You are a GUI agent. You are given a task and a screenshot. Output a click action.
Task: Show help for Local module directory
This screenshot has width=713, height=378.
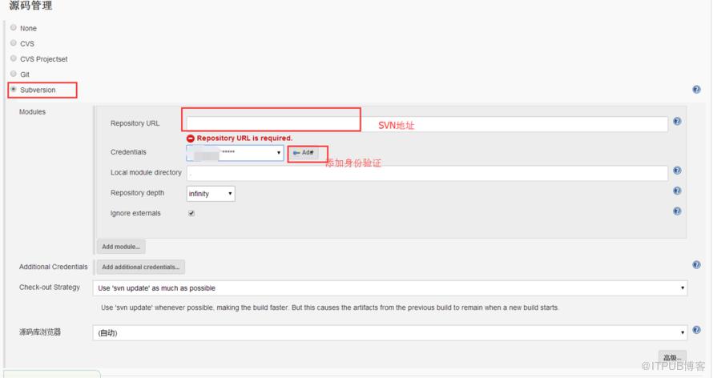[677, 171]
